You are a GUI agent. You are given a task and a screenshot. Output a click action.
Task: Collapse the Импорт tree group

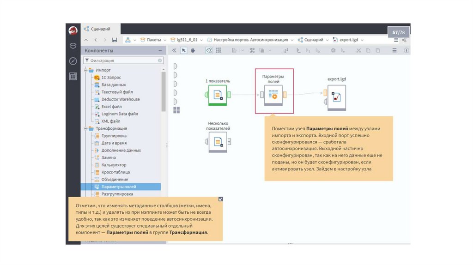[x=85, y=70]
